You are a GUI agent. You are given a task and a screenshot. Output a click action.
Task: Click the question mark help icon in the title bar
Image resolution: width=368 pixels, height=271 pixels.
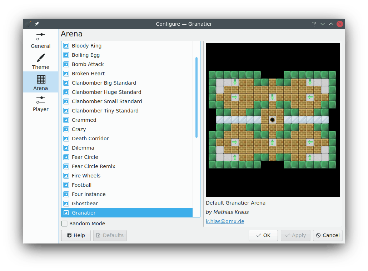click(x=314, y=24)
